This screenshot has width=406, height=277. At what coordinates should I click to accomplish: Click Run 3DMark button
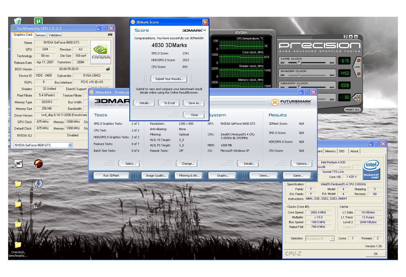pyautogui.click(x=111, y=176)
